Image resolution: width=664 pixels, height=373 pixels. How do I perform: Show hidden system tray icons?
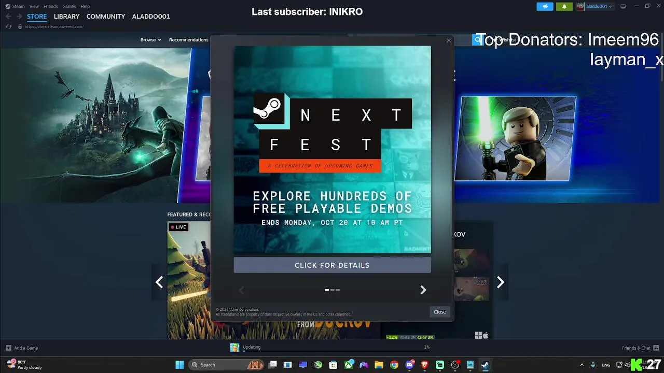(582, 365)
